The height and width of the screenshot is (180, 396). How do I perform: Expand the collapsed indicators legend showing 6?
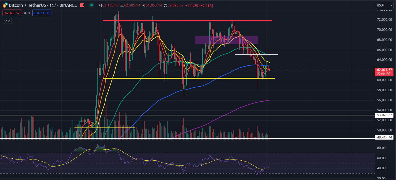(x=7, y=21)
